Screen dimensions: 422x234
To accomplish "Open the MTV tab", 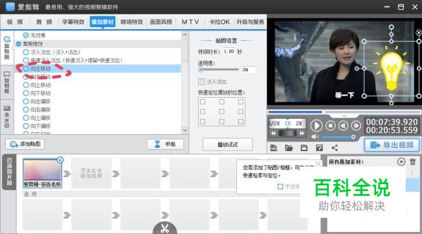I will [x=190, y=22].
